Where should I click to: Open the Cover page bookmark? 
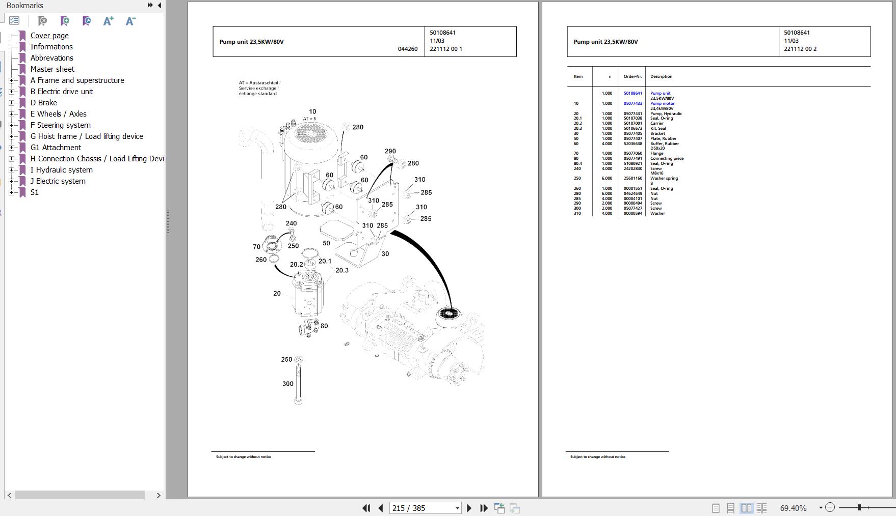click(x=49, y=36)
